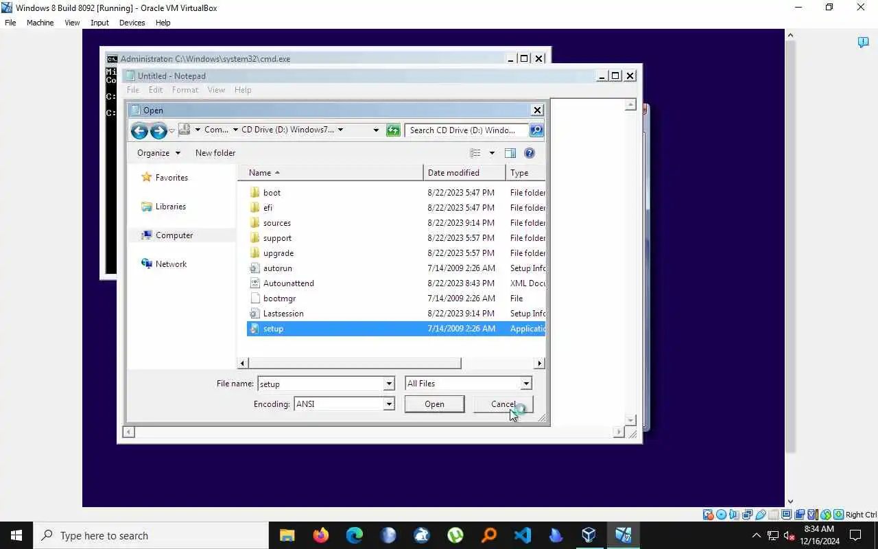The height and width of the screenshot is (549, 878).
Task: Click the VirtualBox network status icon
Action: point(747,515)
